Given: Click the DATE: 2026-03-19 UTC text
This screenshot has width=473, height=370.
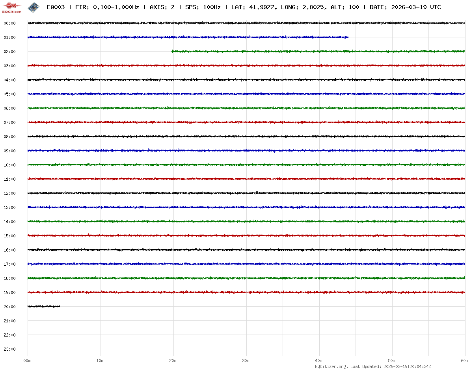Looking at the screenshot, I should [x=405, y=7].
